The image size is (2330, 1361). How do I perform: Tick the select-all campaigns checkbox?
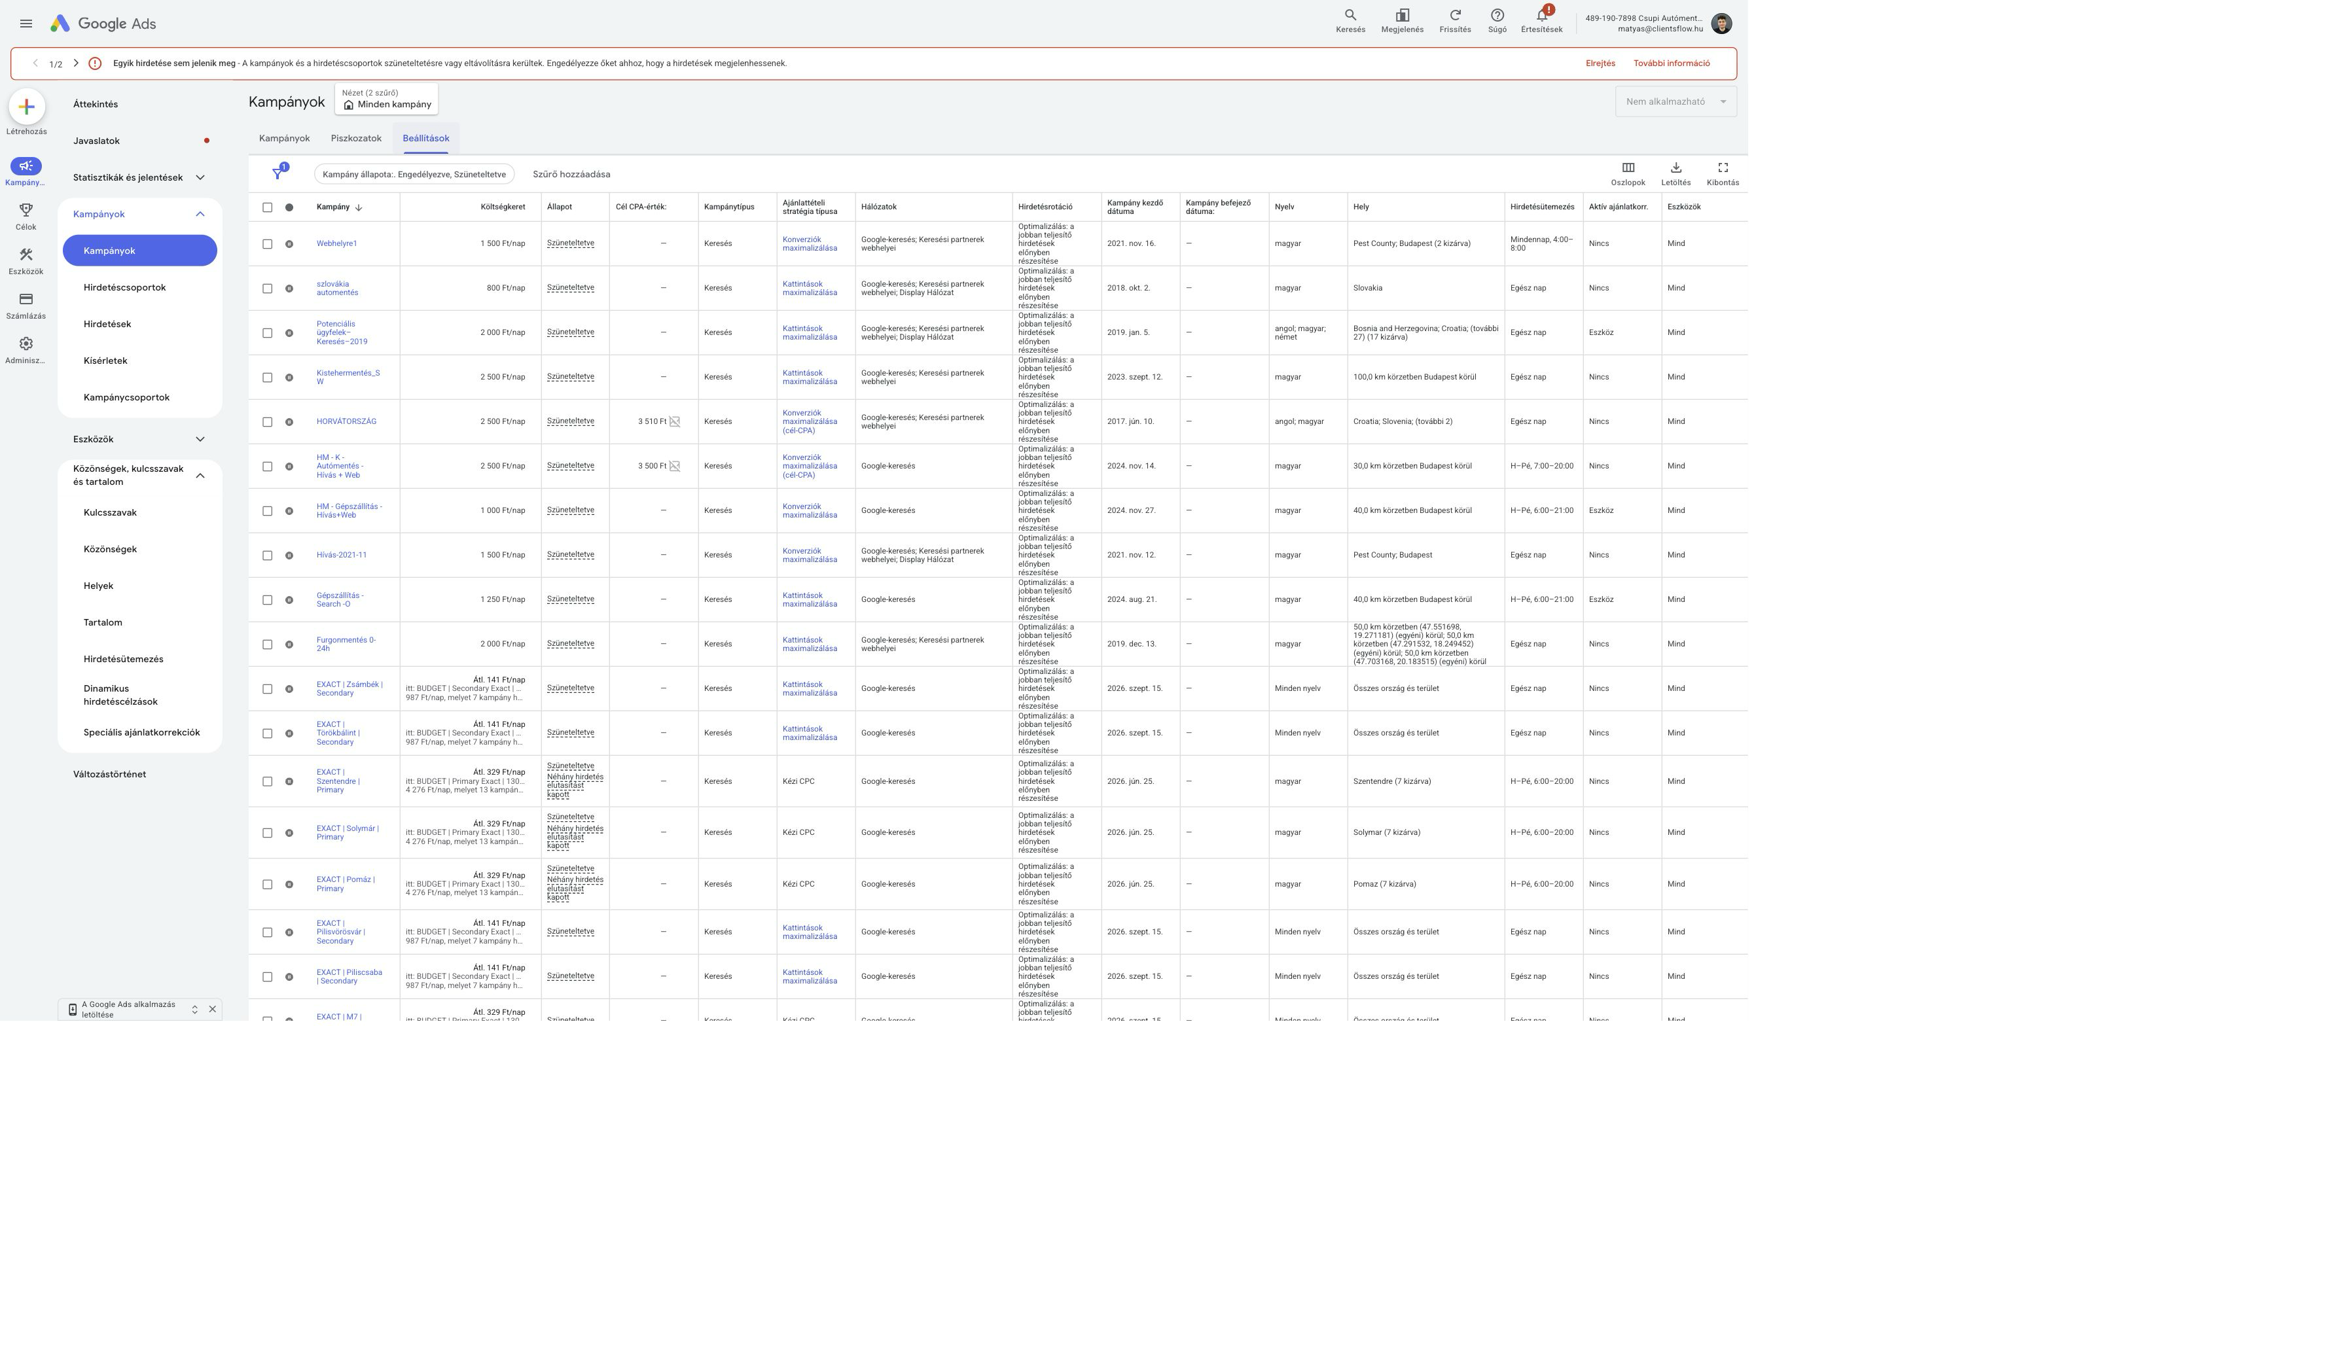click(x=267, y=207)
